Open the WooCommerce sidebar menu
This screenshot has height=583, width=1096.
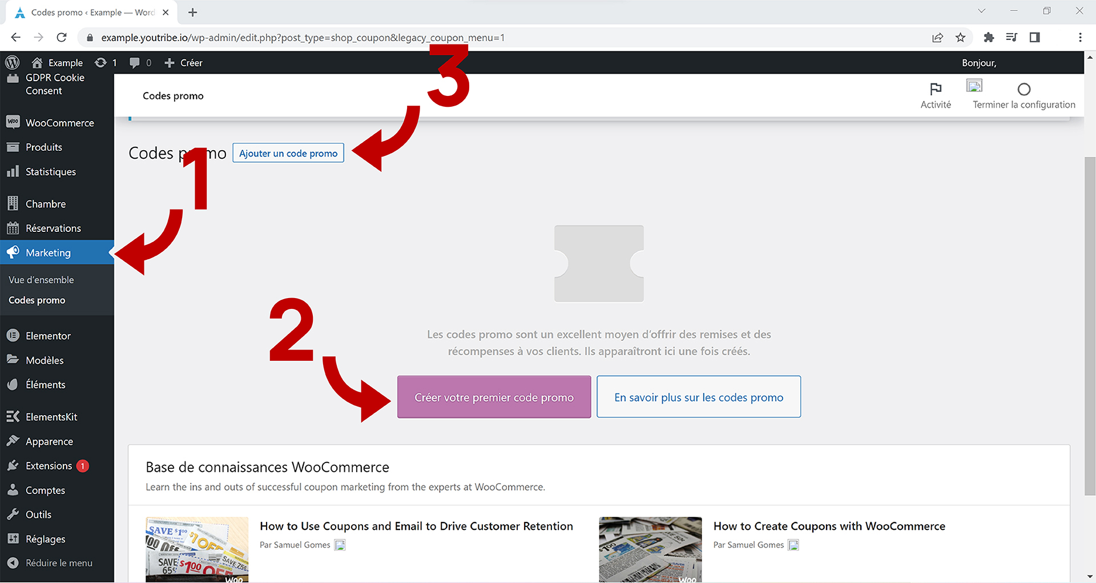(59, 123)
